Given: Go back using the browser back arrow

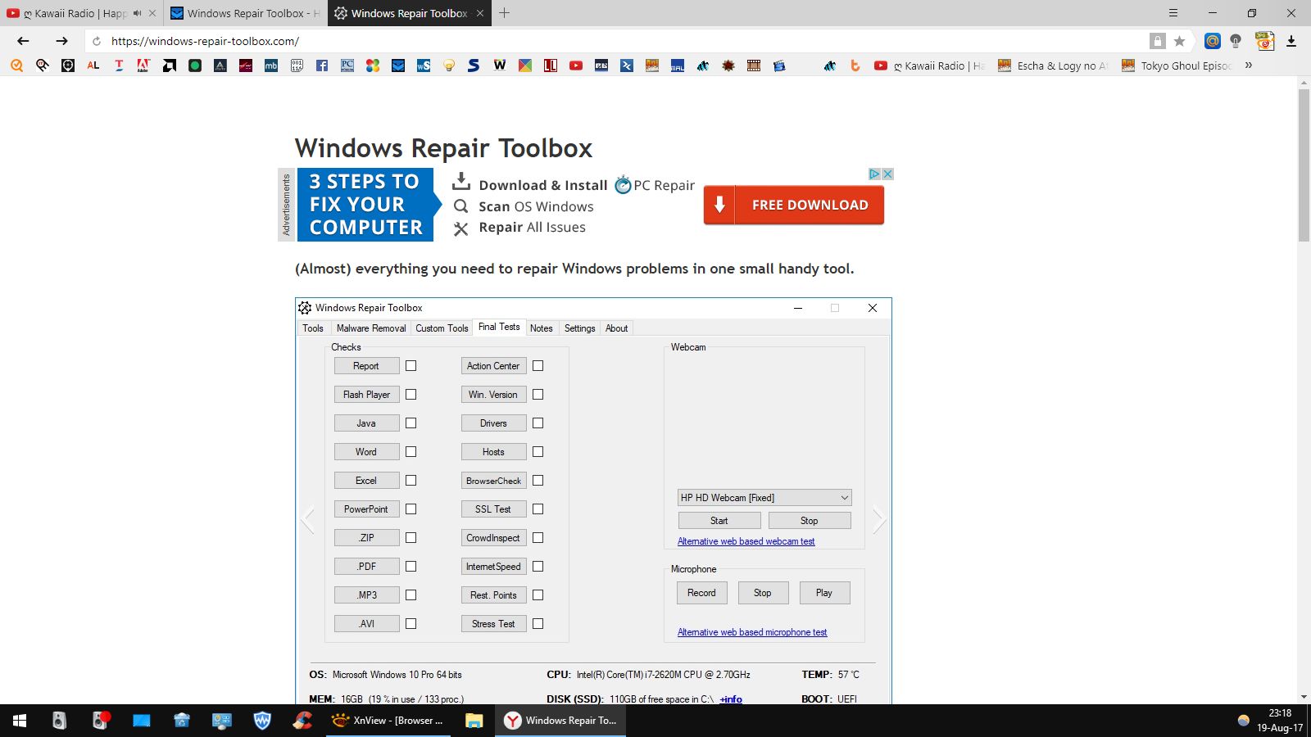Looking at the screenshot, I should pos(23,41).
